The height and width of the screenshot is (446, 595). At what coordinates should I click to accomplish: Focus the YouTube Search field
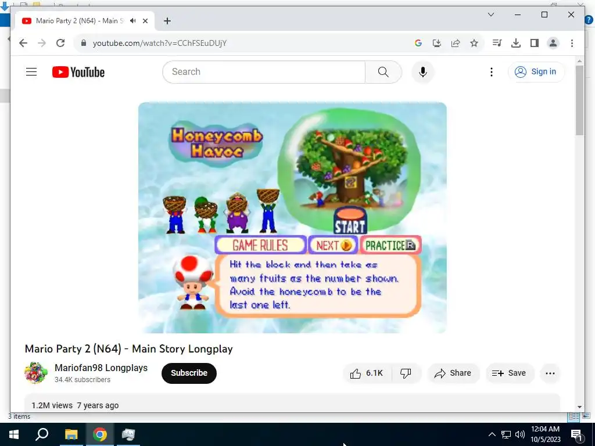[264, 71]
